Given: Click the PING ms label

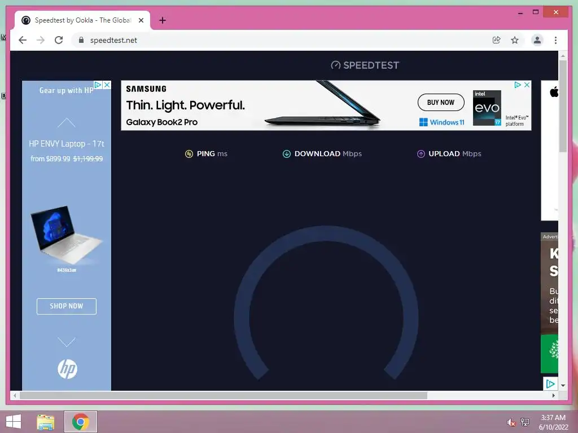Looking at the screenshot, I should click(x=212, y=153).
